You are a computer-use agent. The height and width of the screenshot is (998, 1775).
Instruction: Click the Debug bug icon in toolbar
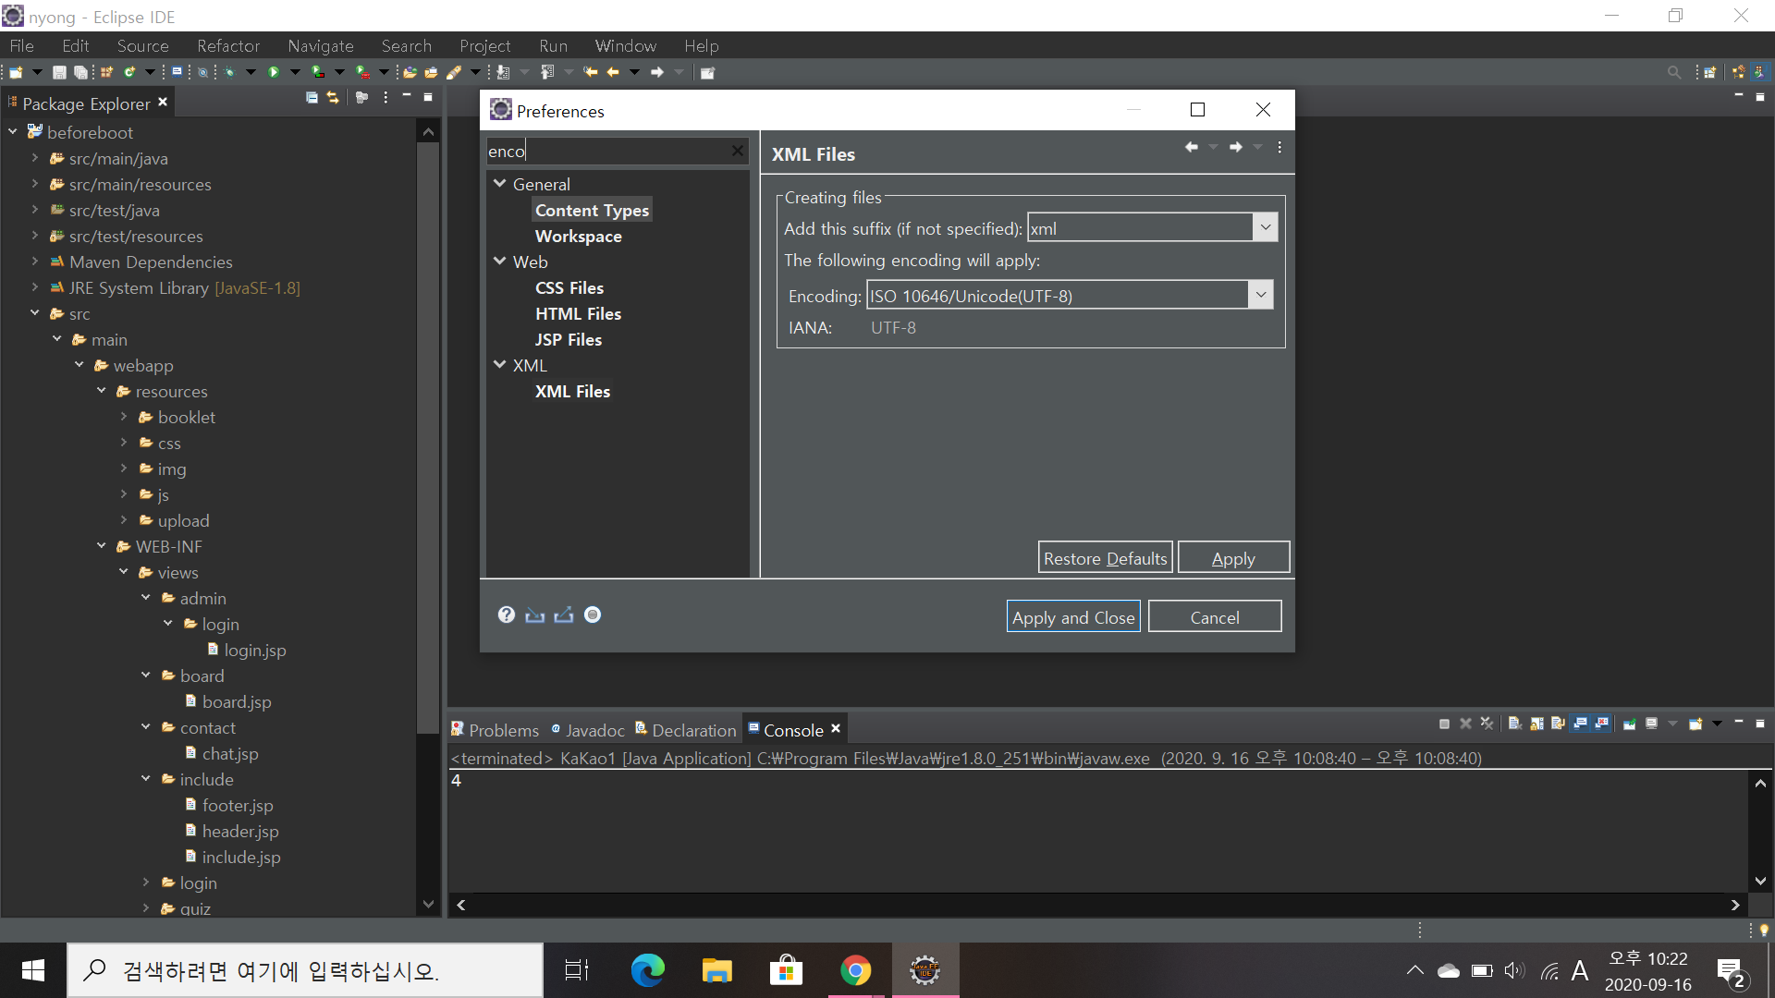[x=229, y=72]
